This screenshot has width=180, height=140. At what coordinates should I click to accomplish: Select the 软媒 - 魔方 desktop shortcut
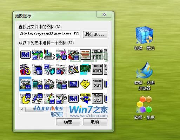pyautogui.click(x=145, y=38)
